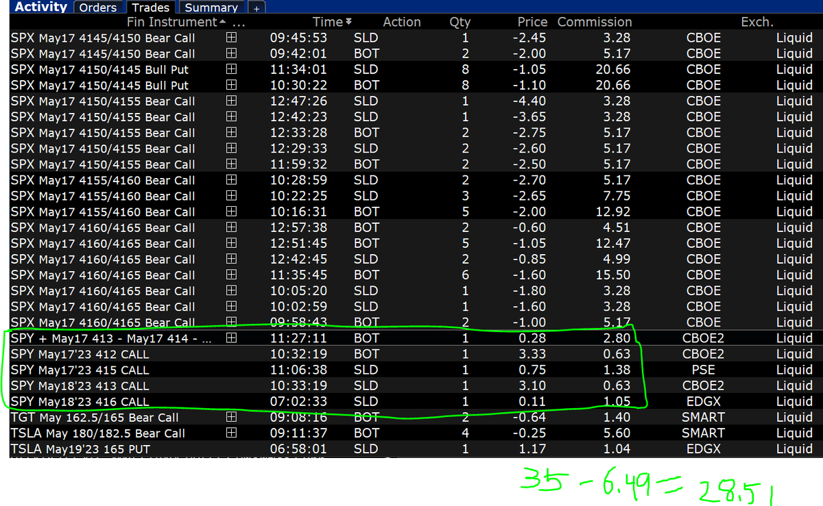The image size is (823, 506).
Task: Expand the Bull Put trade at 11:34:01
Action: click(x=231, y=70)
